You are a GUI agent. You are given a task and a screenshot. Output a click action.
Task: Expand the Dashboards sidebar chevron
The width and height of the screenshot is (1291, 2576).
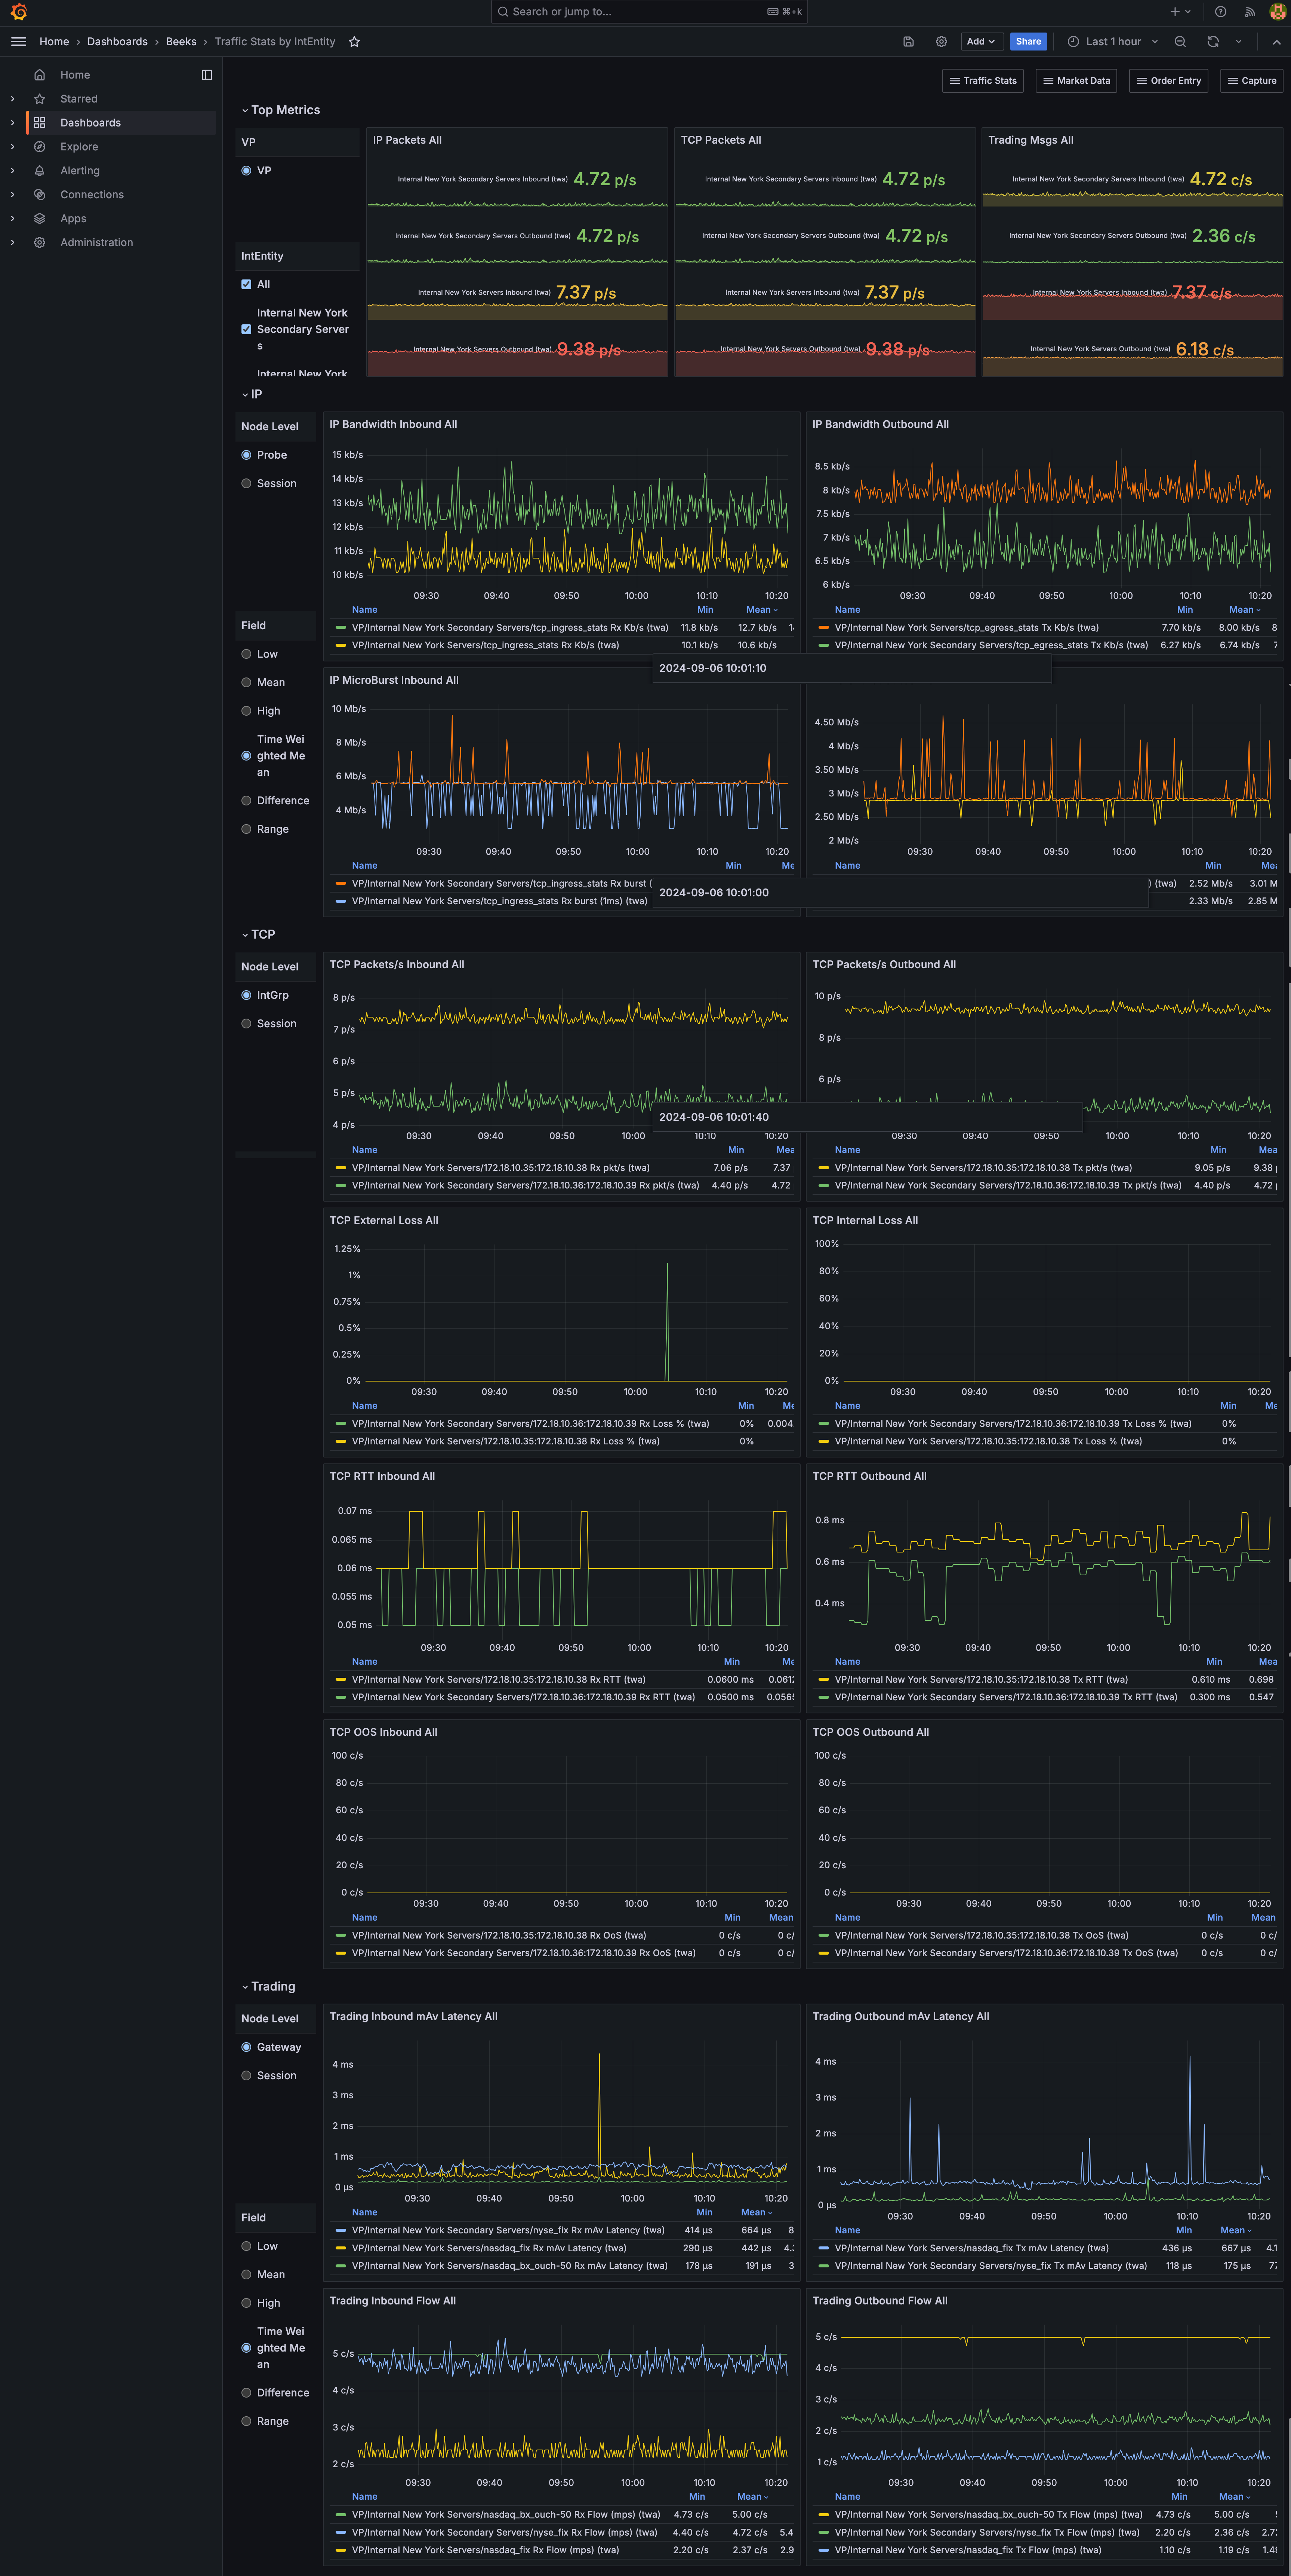tap(12, 123)
